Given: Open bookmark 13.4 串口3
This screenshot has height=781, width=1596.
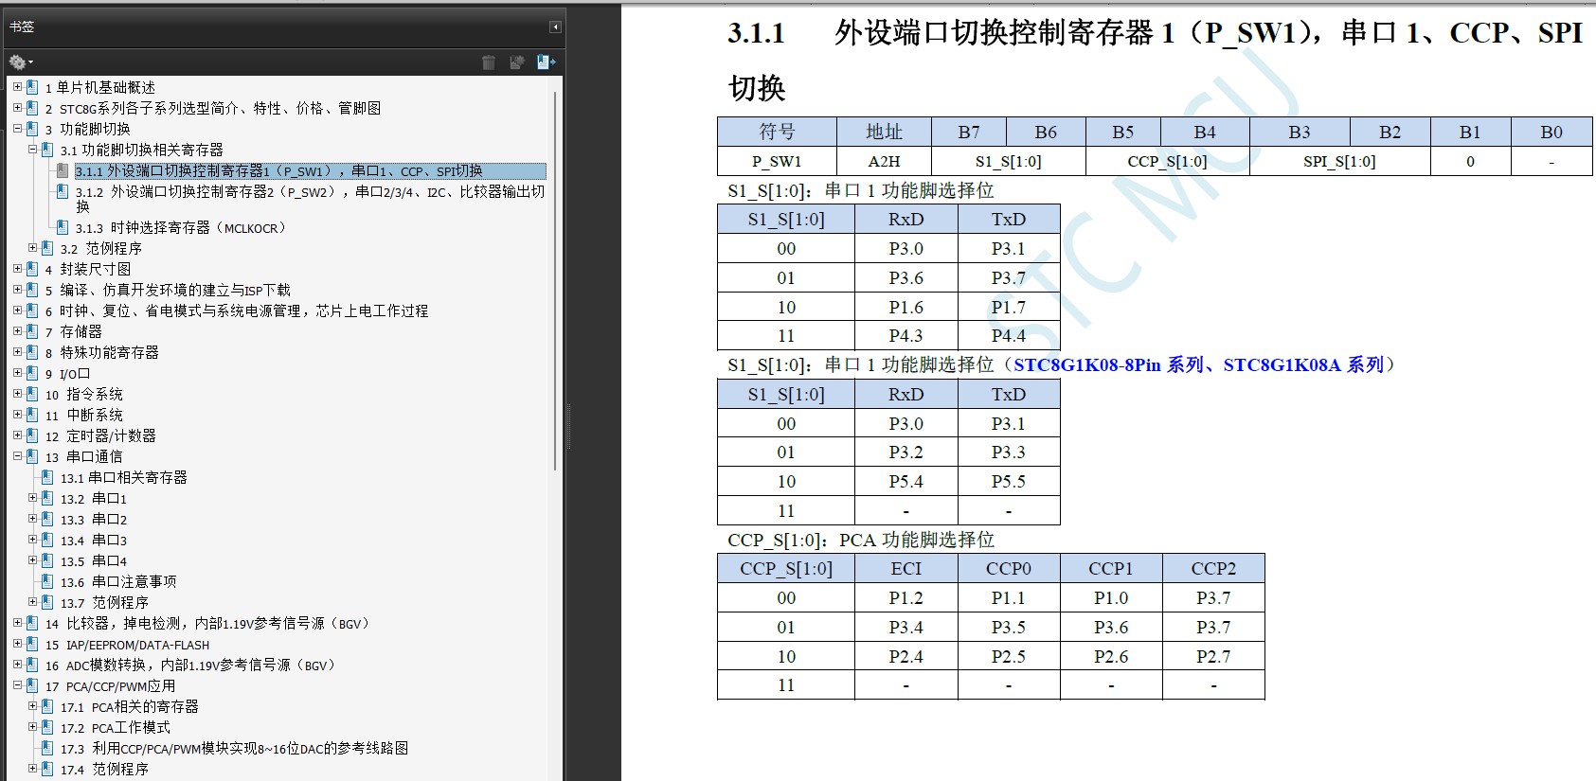Looking at the screenshot, I should coord(93,541).
